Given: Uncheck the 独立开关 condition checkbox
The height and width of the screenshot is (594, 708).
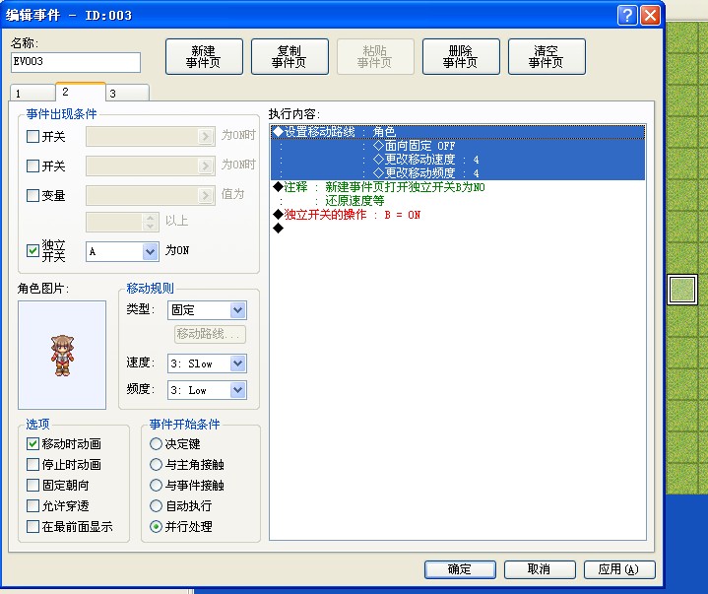Looking at the screenshot, I should point(32,250).
